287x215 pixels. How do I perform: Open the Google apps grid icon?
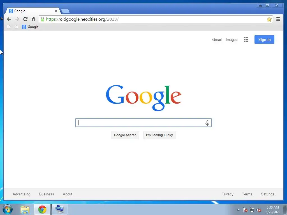pos(246,39)
